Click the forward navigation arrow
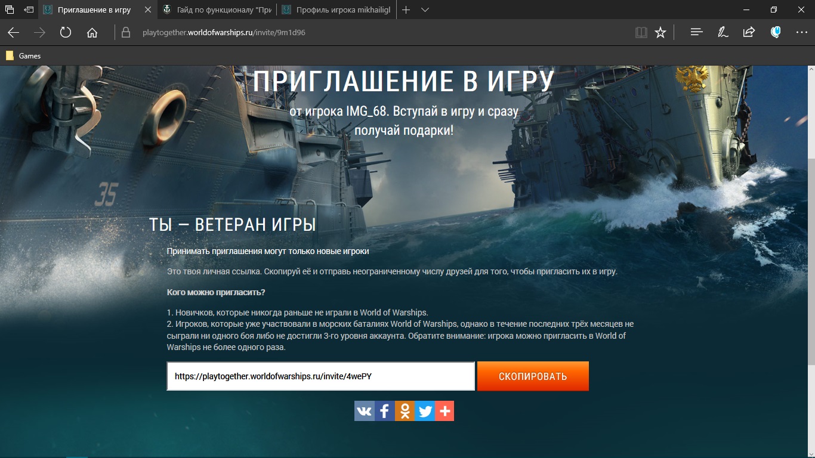The width and height of the screenshot is (815, 458). 39,33
